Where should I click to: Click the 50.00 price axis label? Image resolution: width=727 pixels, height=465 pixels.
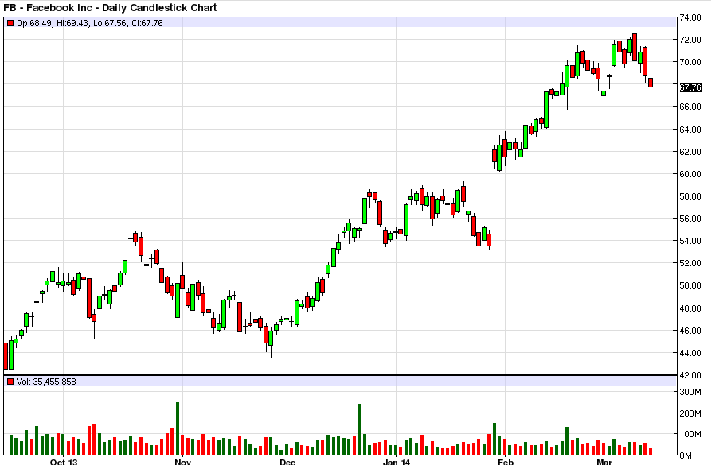click(690, 285)
